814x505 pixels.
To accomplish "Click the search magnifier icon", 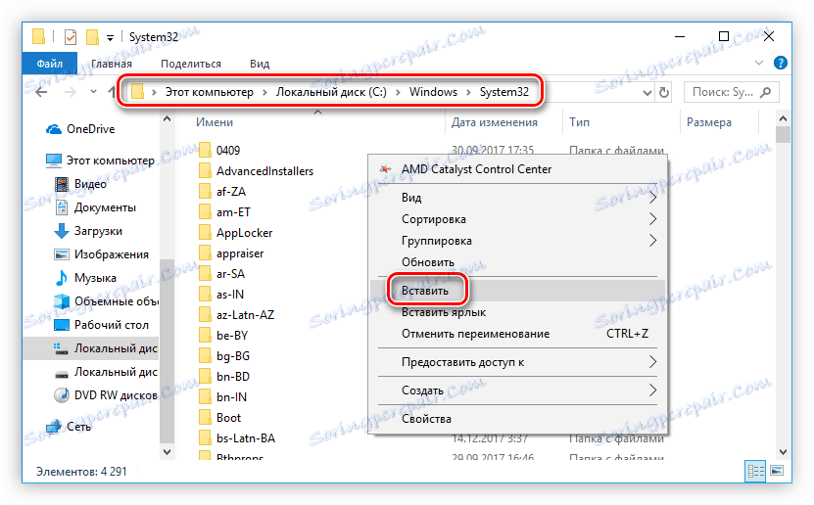I will (x=766, y=92).
